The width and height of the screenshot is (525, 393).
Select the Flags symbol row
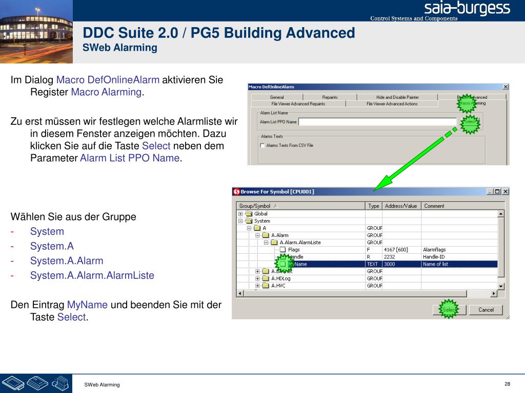coord(367,250)
